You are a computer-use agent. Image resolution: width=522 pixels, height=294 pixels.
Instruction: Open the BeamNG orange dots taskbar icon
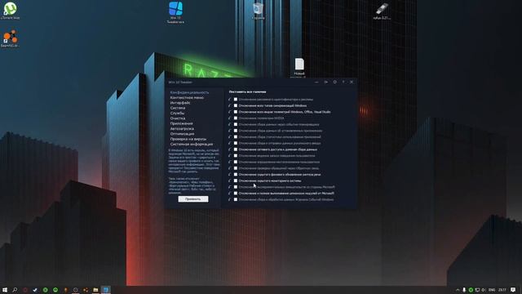click(86, 290)
